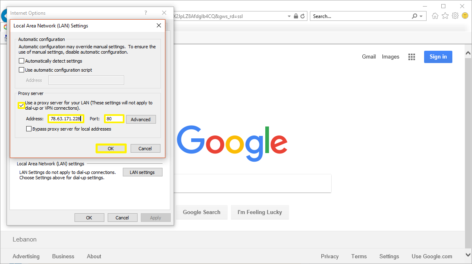
Task: Close the Internet Options window
Action: pyautogui.click(x=164, y=13)
